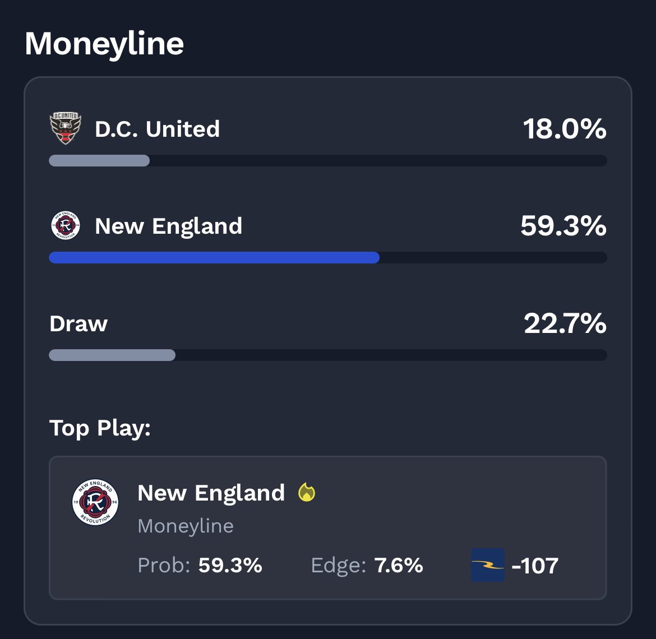Click the sportsbook logo next to -107
The width and height of the screenshot is (656, 639).
pos(487,565)
